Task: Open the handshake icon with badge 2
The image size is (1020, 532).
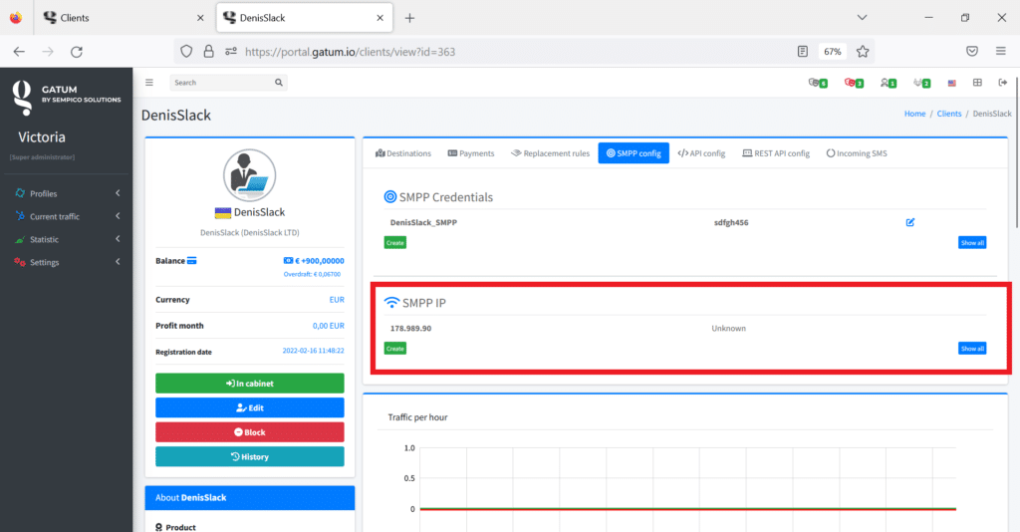Action: coord(921,83)
